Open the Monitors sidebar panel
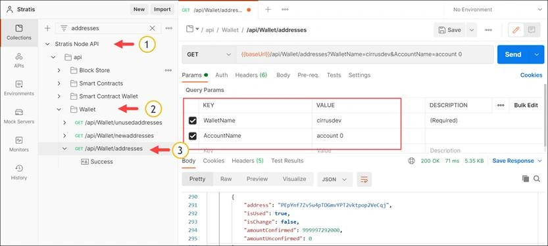 click(x=19, y=144)
